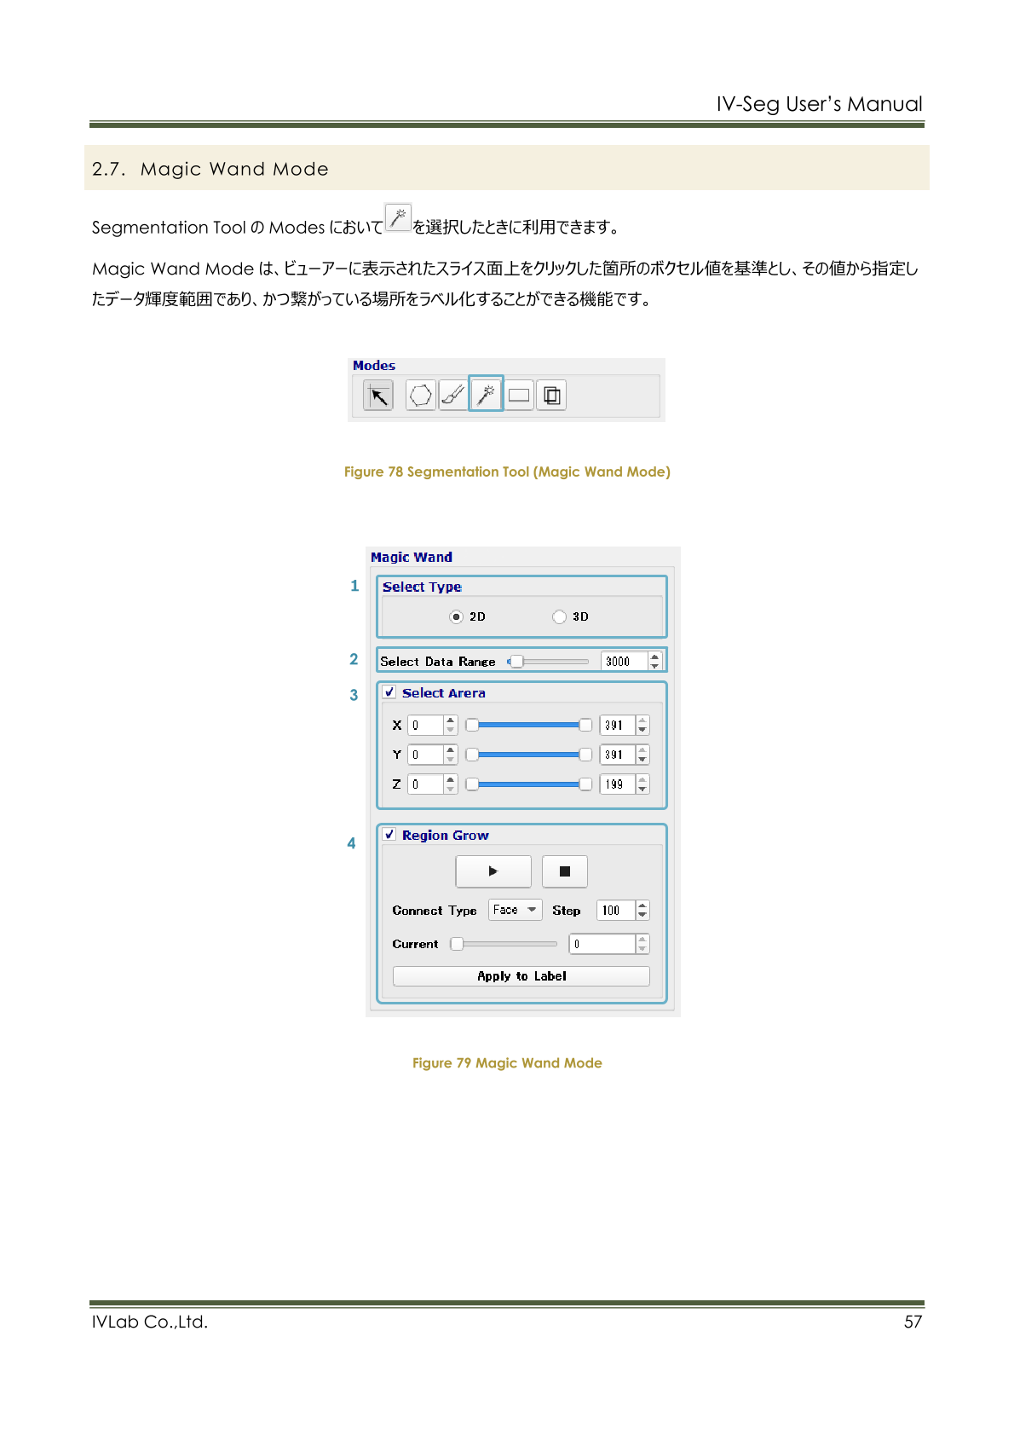Select the copy layers mode tool
This screenshot has width=1014, height=1435.
point(551,396)
